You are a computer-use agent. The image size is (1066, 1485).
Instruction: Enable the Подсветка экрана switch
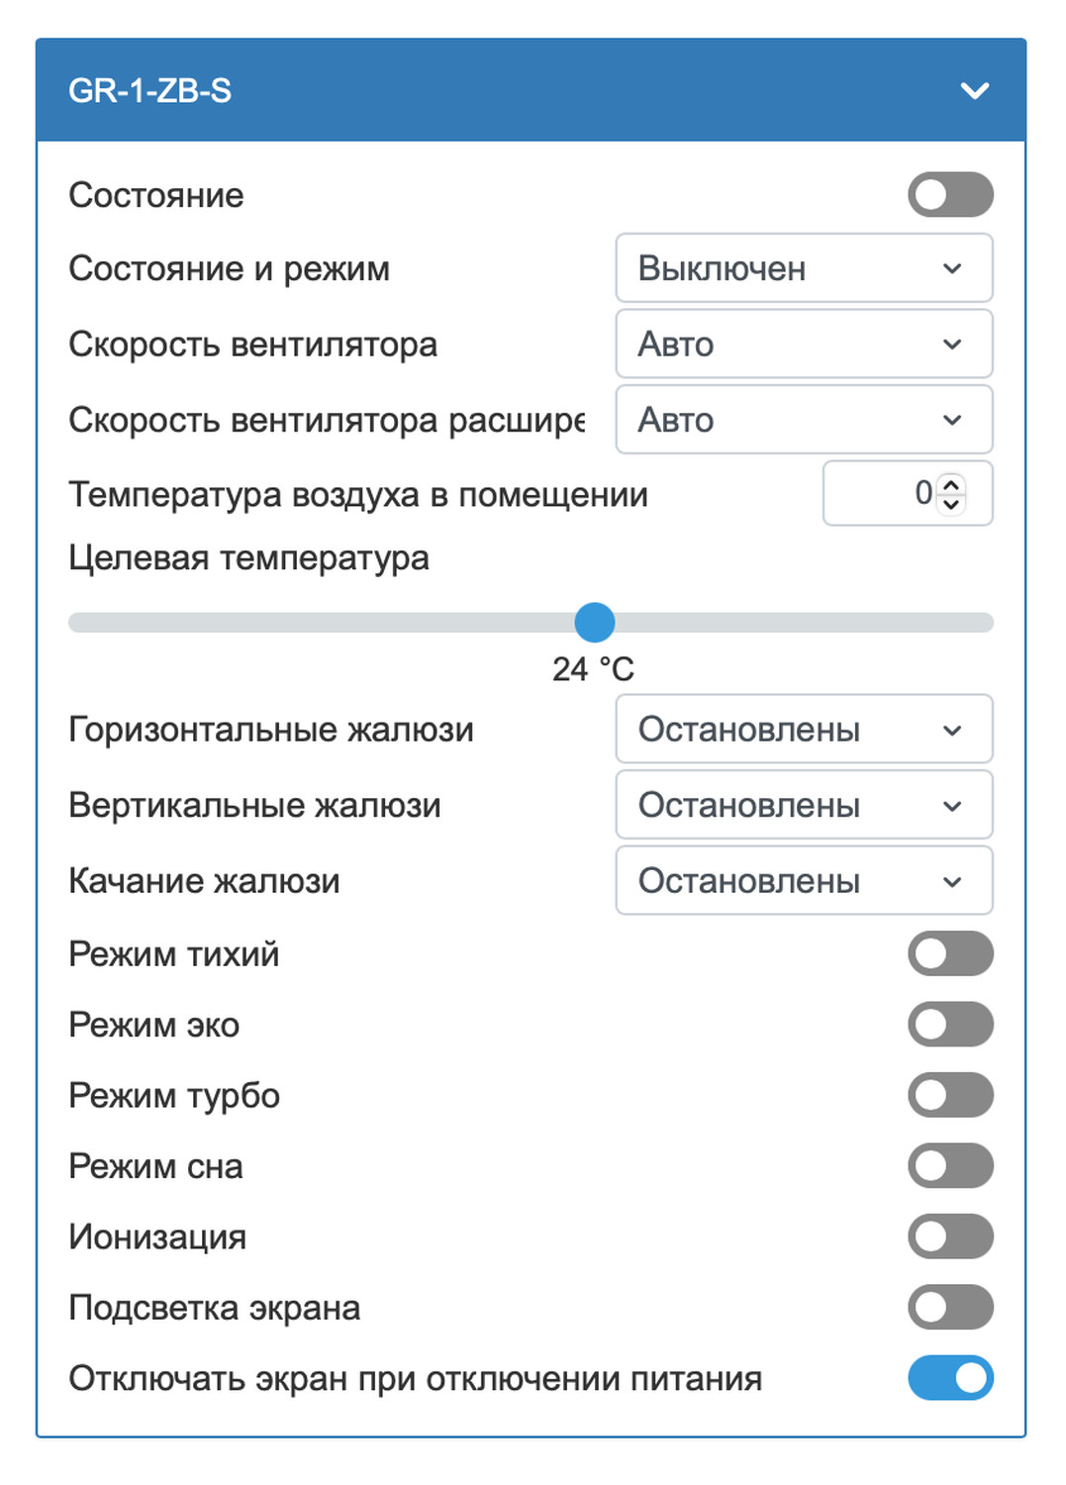949,1308
